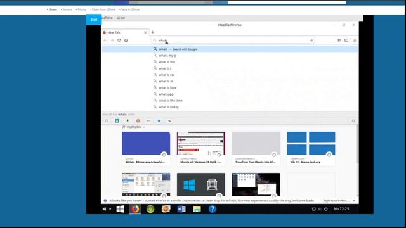Open the Machine menu

click(x=107, y=18)
